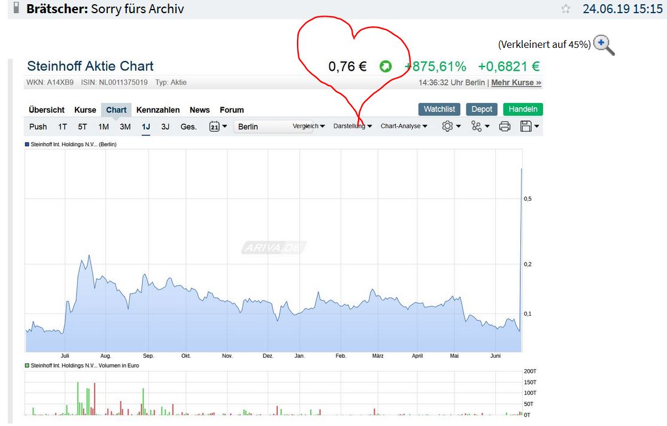Screen dimensions: 667x426
Task: Click the Verkleinert auf 45% text
Action: (x=544, y=44)
